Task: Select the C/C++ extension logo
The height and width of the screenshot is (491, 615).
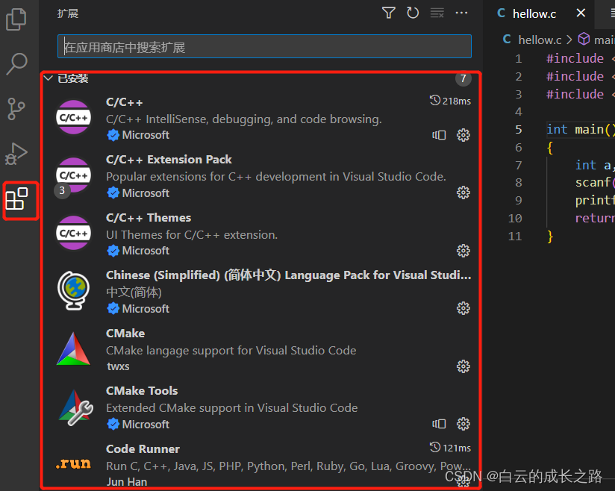Action: (73, 117)
